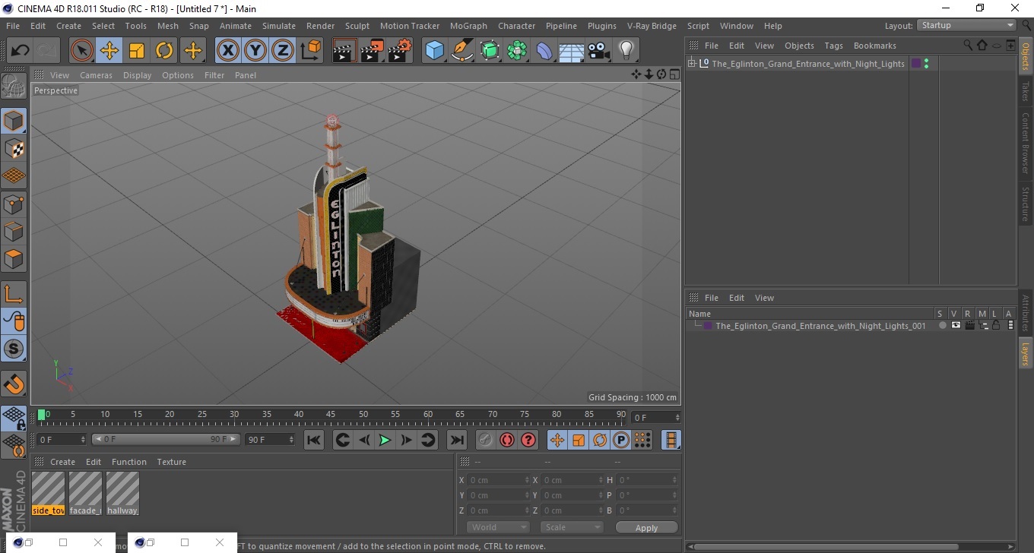Switch to the Takes side tab

click(1026, 91)
